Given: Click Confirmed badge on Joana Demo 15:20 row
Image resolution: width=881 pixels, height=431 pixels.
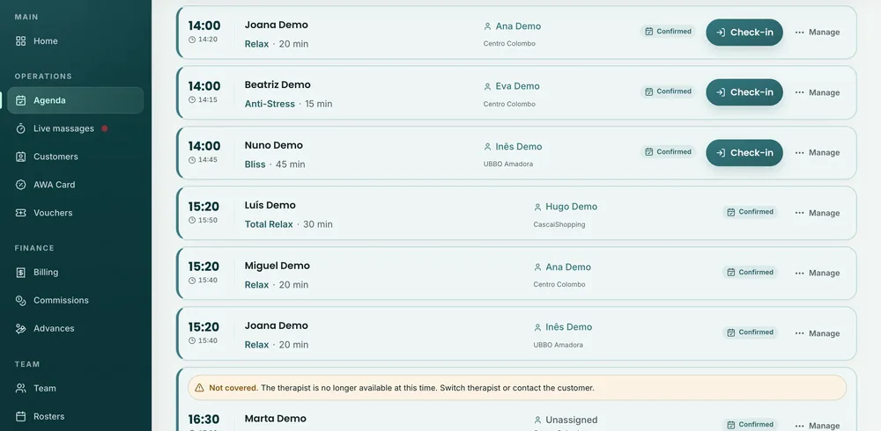Looking at the screenshot, I should [x=750, y=332].
